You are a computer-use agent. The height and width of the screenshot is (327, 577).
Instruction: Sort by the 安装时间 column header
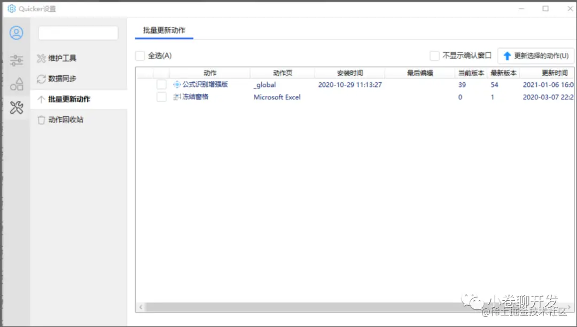(349, 73)
